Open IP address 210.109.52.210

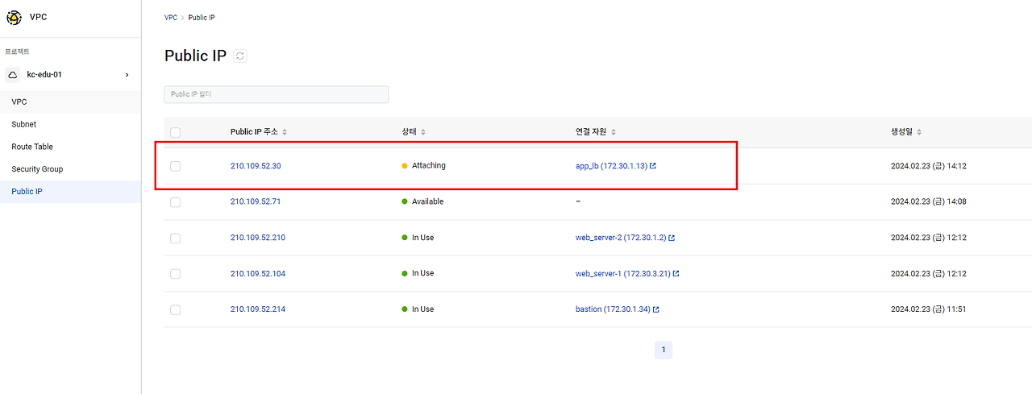[x=258, y=238]
